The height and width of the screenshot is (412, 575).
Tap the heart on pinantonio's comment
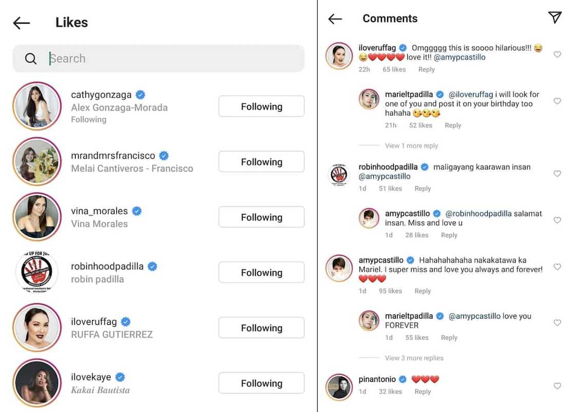tap(558, 386)
